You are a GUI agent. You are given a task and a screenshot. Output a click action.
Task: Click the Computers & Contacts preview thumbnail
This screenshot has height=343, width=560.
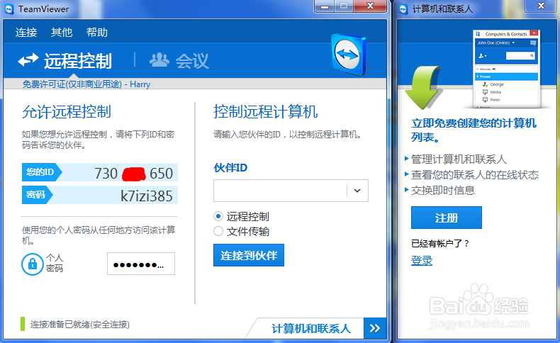point(506,69)
